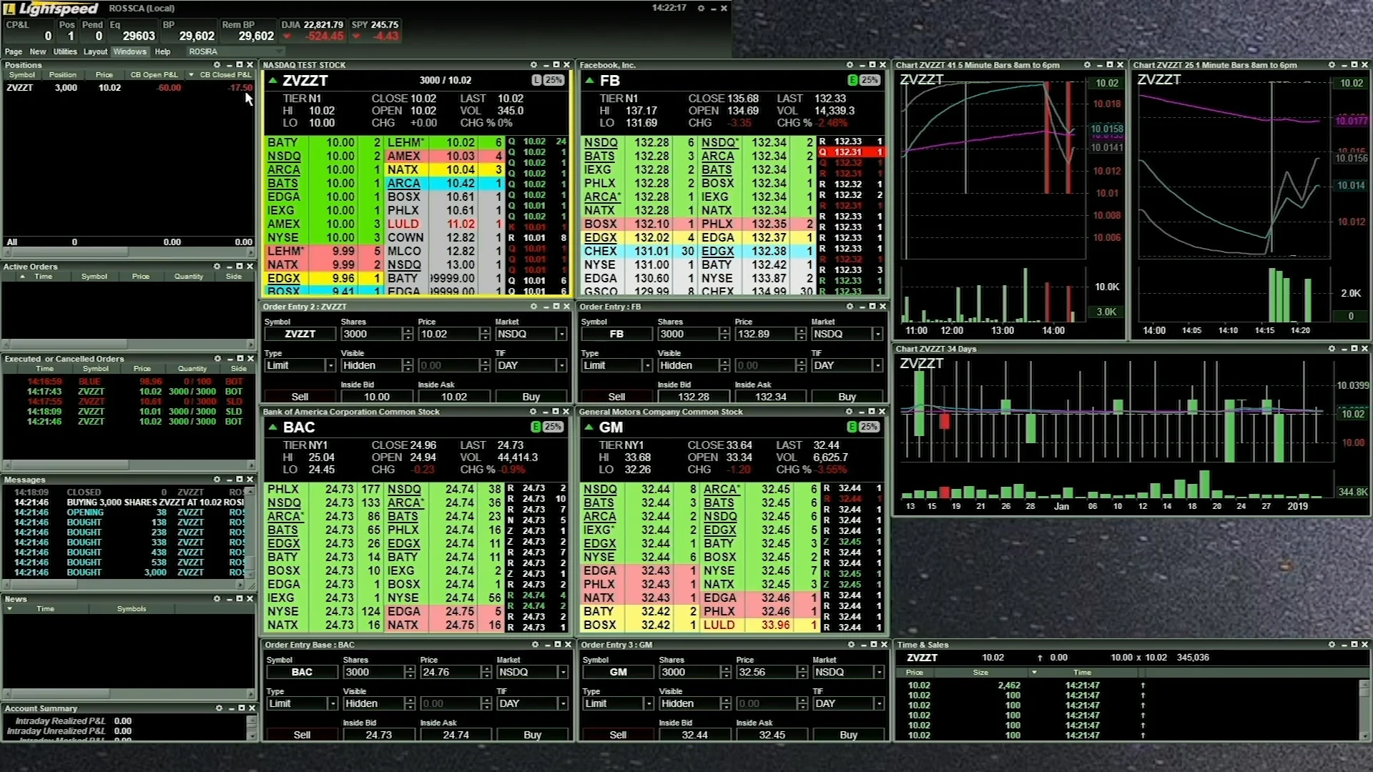Image resolution: width=1373 pixels, height=772 pixels.
Task: Click Price field in GM order entry
Action: pos(764,673)
